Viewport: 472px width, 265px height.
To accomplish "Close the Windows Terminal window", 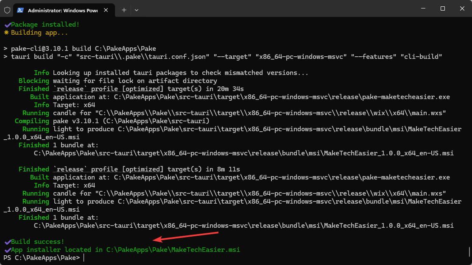I will [x=462, y=8].
